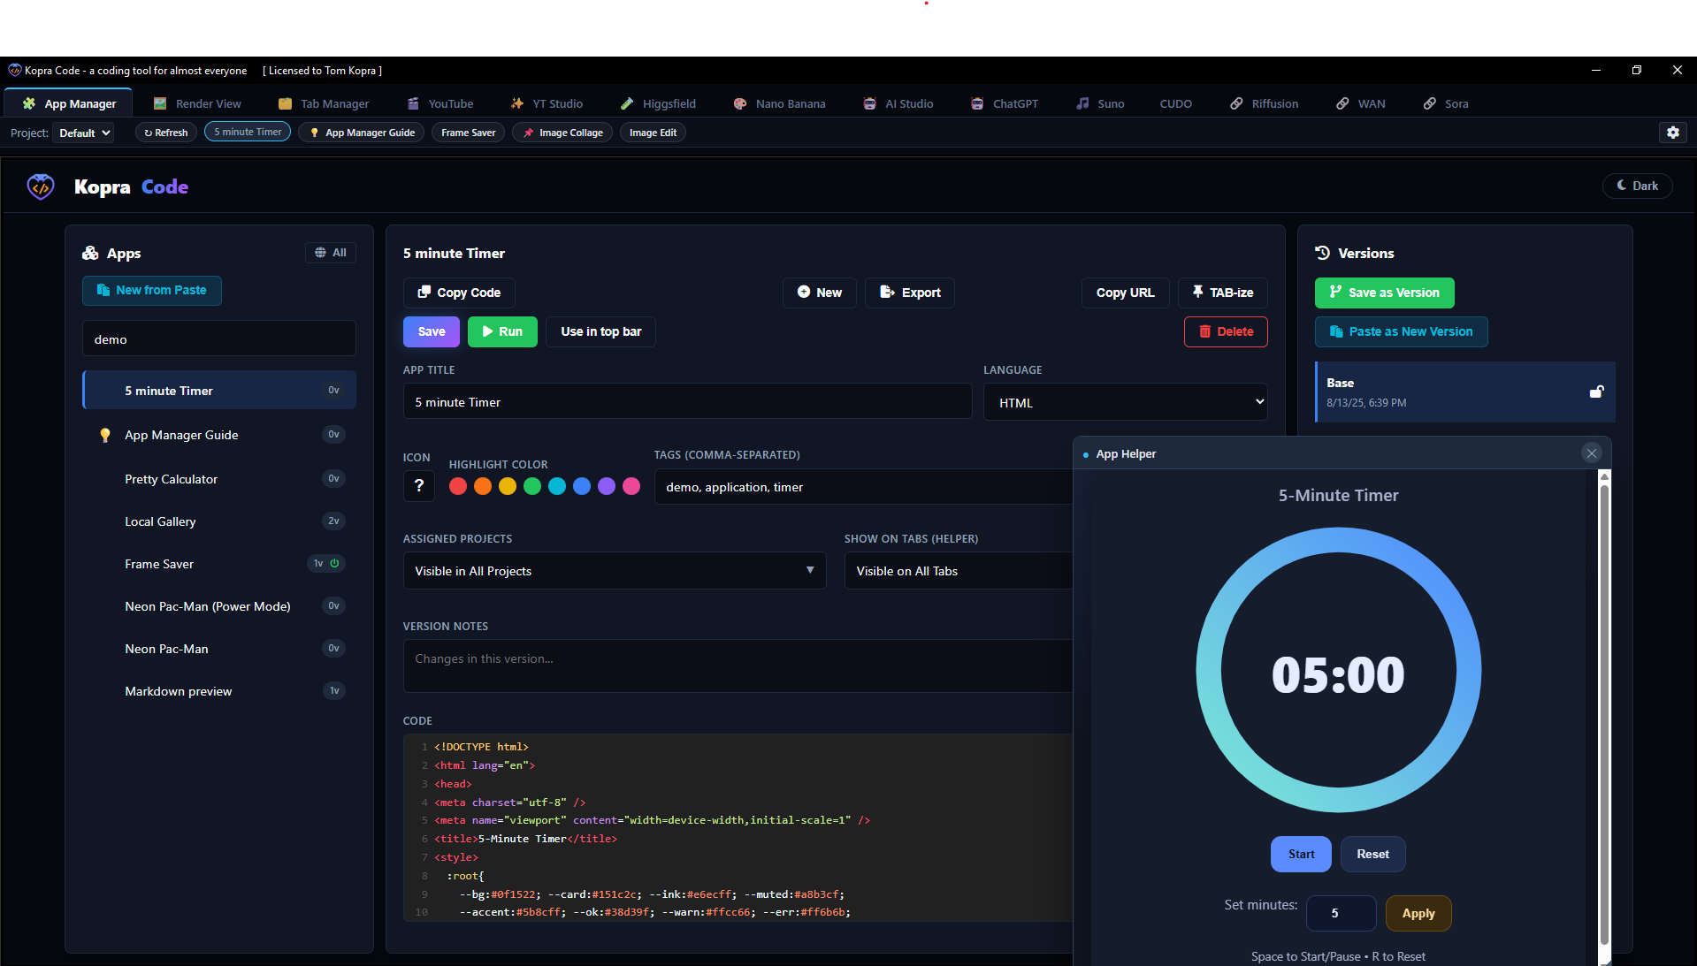Click the TAB-ize pin button
The width and height of the screenshot is (1697, 966).
click(x=1223, y=293)
